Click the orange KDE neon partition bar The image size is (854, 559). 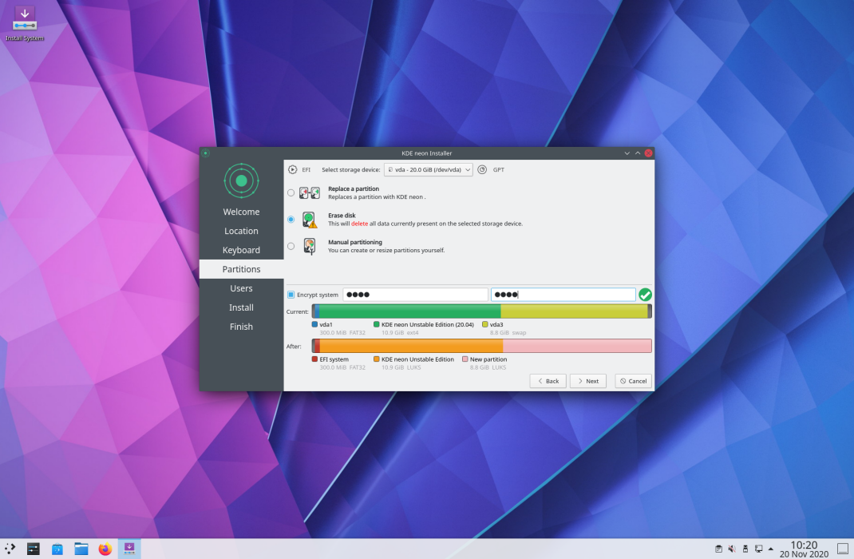pos(411,346)
